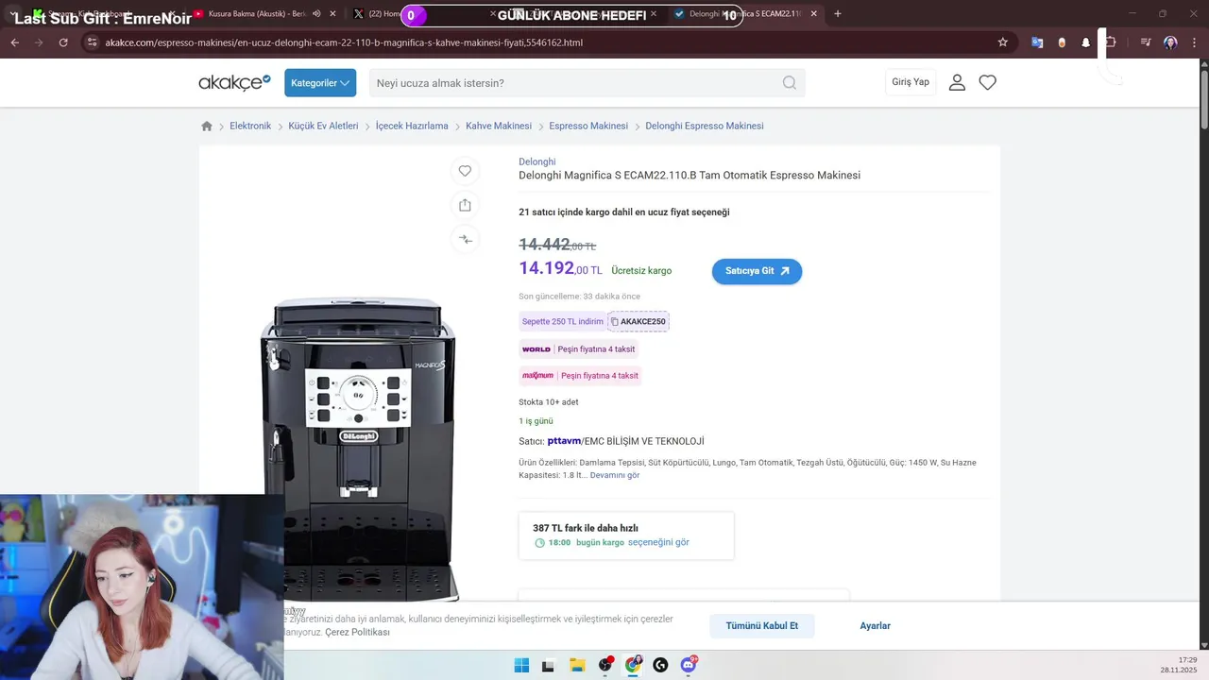The height and width of the screenshot is (680, 1209).
Task: Open the Çerez Politikası link
Action: tap(357, 632)
